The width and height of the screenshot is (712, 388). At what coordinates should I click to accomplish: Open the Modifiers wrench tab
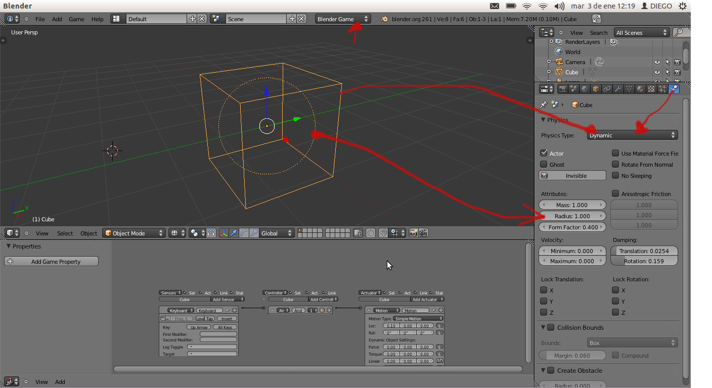618,89
